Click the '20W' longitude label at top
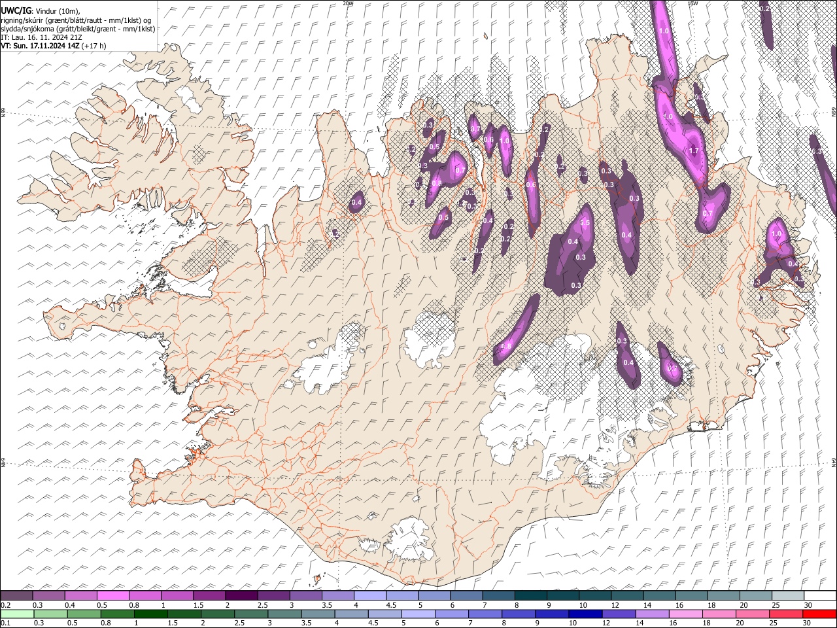Image resolution: width=837 pixels, height=628 pixels. coord(348,3)
